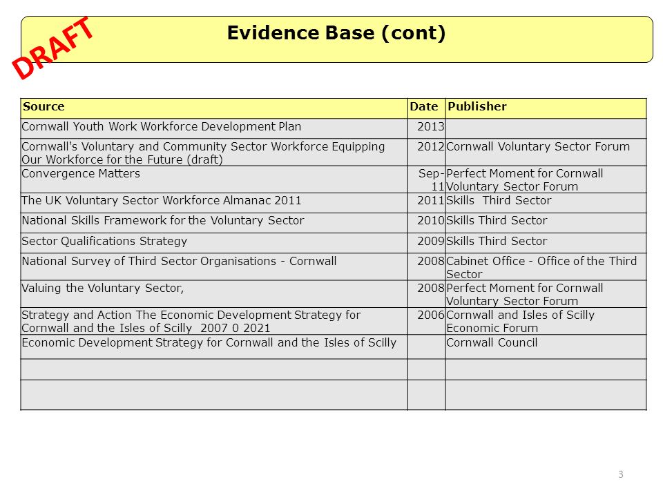Image resolution: width=663 pixels, height=497 pixels.
Task: Click the publisher cell in the Almanac 2011 row
Action: [x=546, y=203]
